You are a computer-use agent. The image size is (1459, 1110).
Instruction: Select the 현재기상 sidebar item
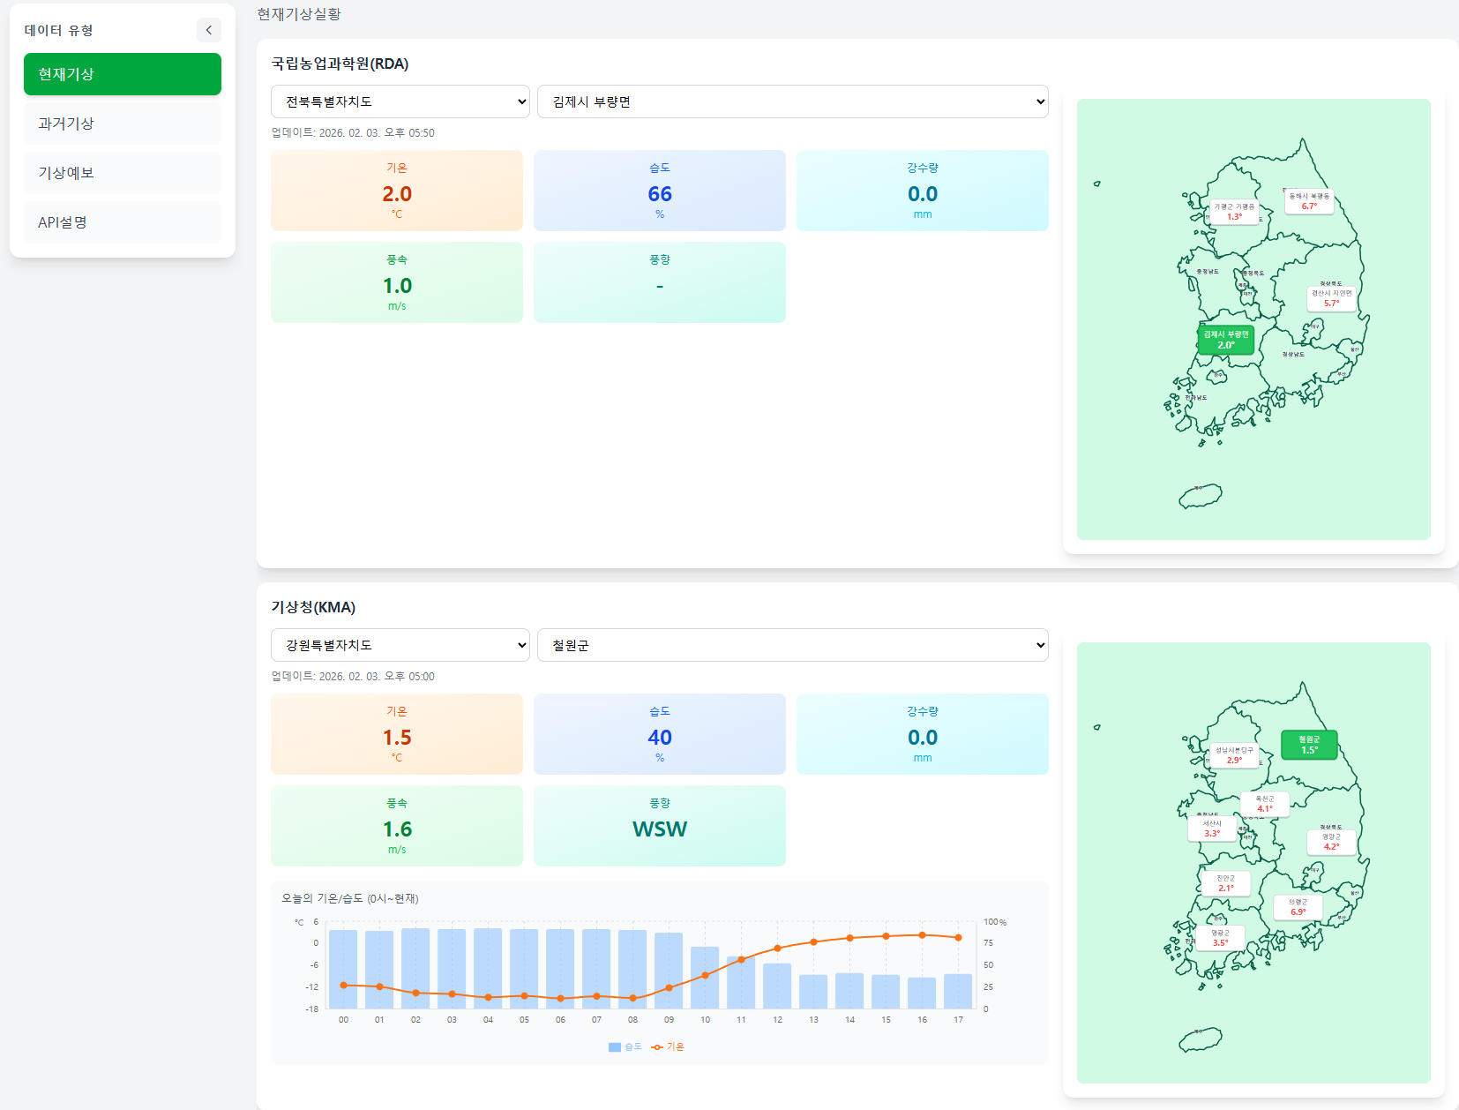(122, 74)
